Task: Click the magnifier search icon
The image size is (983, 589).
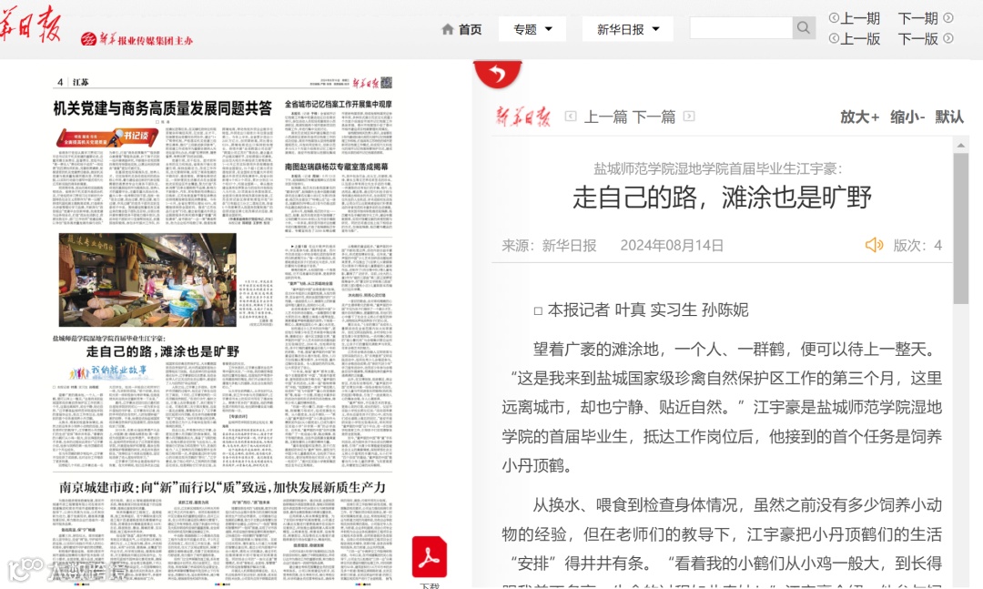Action: pyautogui.click(x=804, y=27)
